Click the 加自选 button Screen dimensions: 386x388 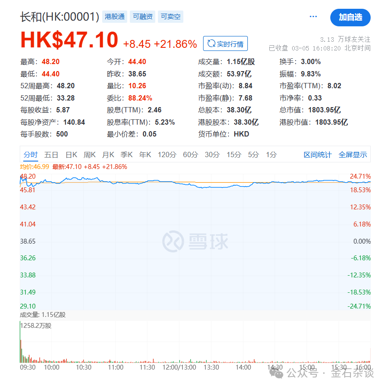(350, 17)
